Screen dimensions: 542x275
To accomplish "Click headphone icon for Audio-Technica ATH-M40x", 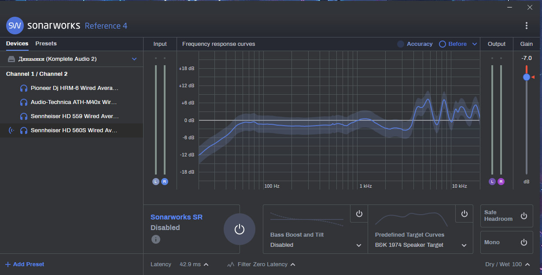I will [x=24, y=102].
